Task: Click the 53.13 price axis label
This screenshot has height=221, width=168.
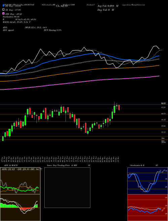Action: pyautogui.click(x=163, y=132)
